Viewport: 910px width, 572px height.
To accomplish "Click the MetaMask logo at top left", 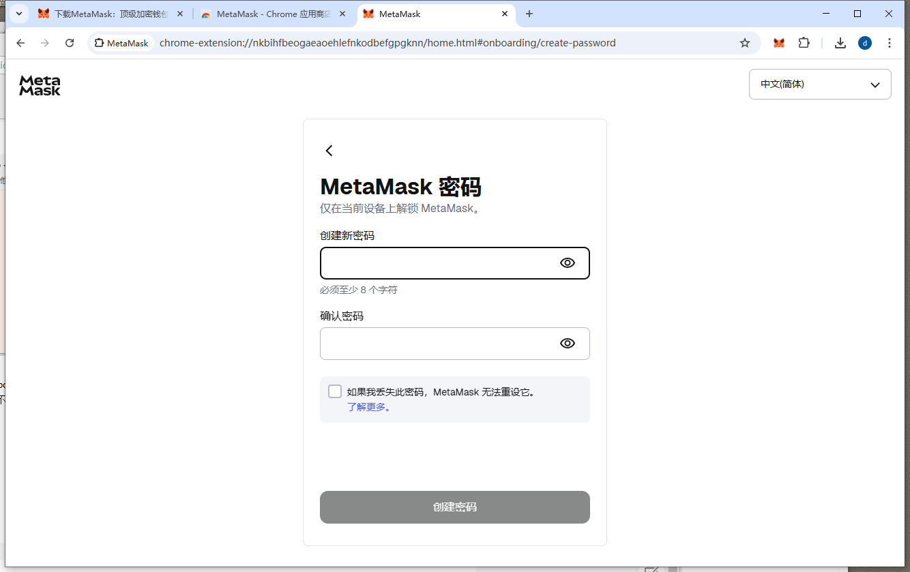I will tap(40, 85).
